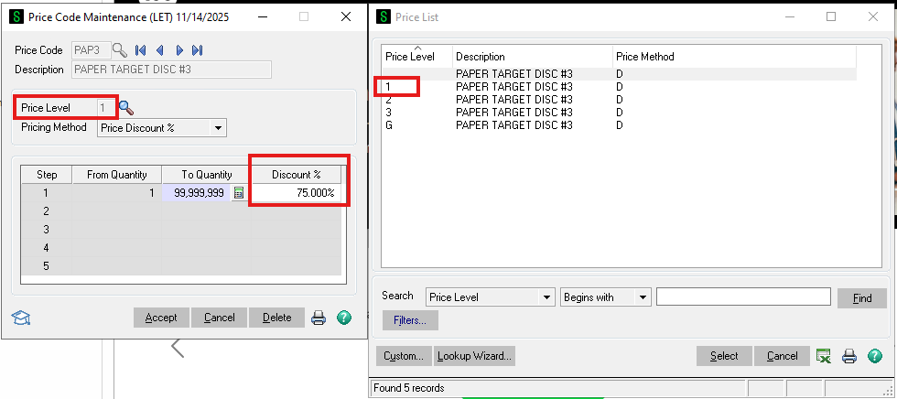Viewport: 897px width, 399px height.
Task: Export the Price List to Excel
Action: click(x=824, y=356)
